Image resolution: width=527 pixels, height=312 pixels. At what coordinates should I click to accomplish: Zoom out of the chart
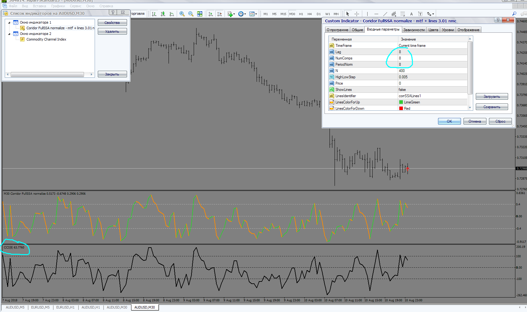pos(191,14)
